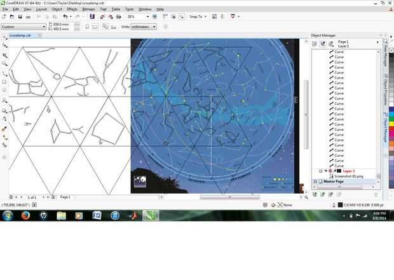Screen dimensions: 394x280
Task: Select the Screenshot (6).png object row
Action: [x=348, y=177]
